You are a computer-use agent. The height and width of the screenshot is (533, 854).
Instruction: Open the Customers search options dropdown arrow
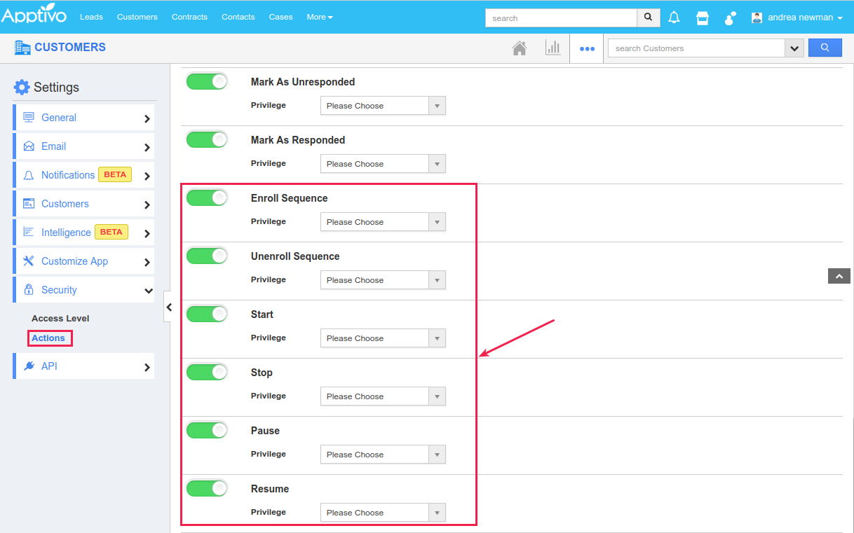pyautogui.click(x=794, y=48)
